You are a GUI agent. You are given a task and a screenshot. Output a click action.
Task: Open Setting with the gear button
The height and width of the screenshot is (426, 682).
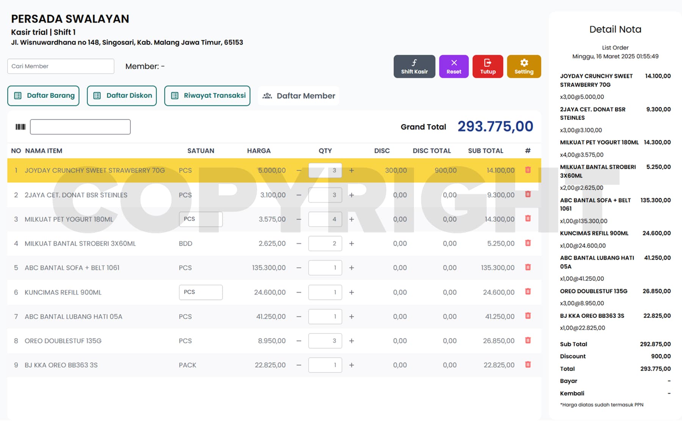click(524, 67)
